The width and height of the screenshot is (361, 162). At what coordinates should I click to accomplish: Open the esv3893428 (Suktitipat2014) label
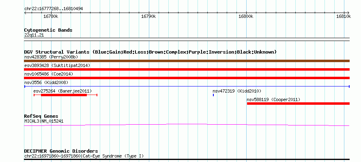coord(57,65)
